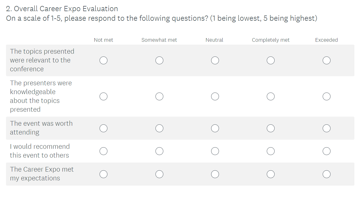363x197 pixels.
Task: Choose 'Exceeded' for topics relevant to conference
Action: click(326, 61)
